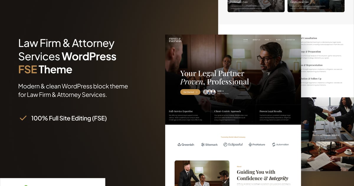Open the Home menu item
The height and width of the screenshot is (186, 354).
[x=246, y=40]
